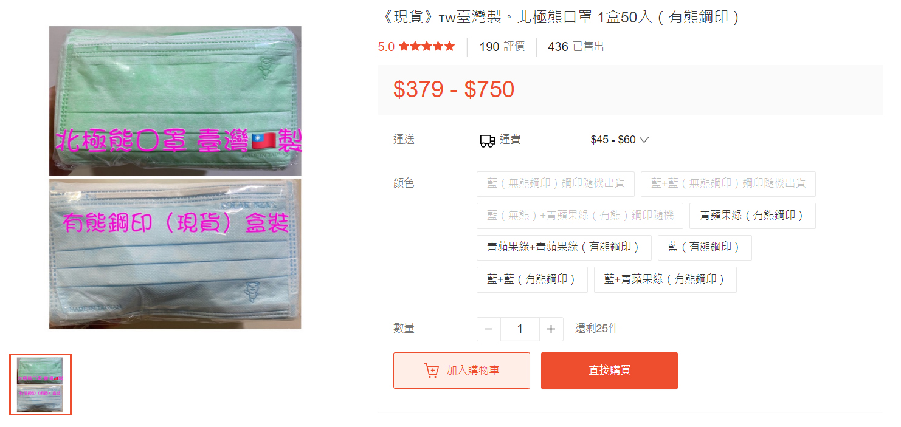901x427 pixels.
Task: Click the quantity input field
Action: pos(520,329)
